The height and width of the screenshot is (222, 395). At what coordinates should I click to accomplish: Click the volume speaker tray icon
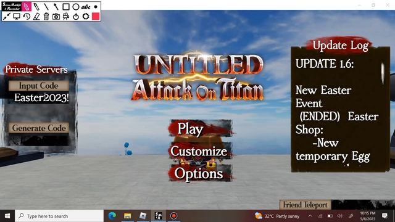(340, 216)
